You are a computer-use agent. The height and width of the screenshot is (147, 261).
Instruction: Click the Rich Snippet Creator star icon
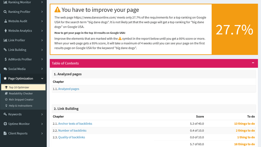pos(6,100)
